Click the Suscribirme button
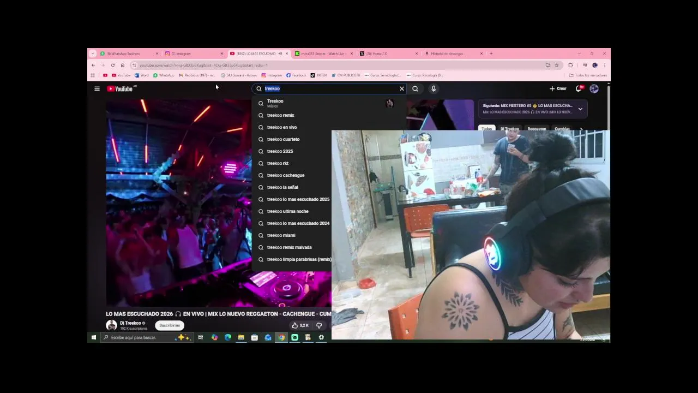 pos(170,325)
